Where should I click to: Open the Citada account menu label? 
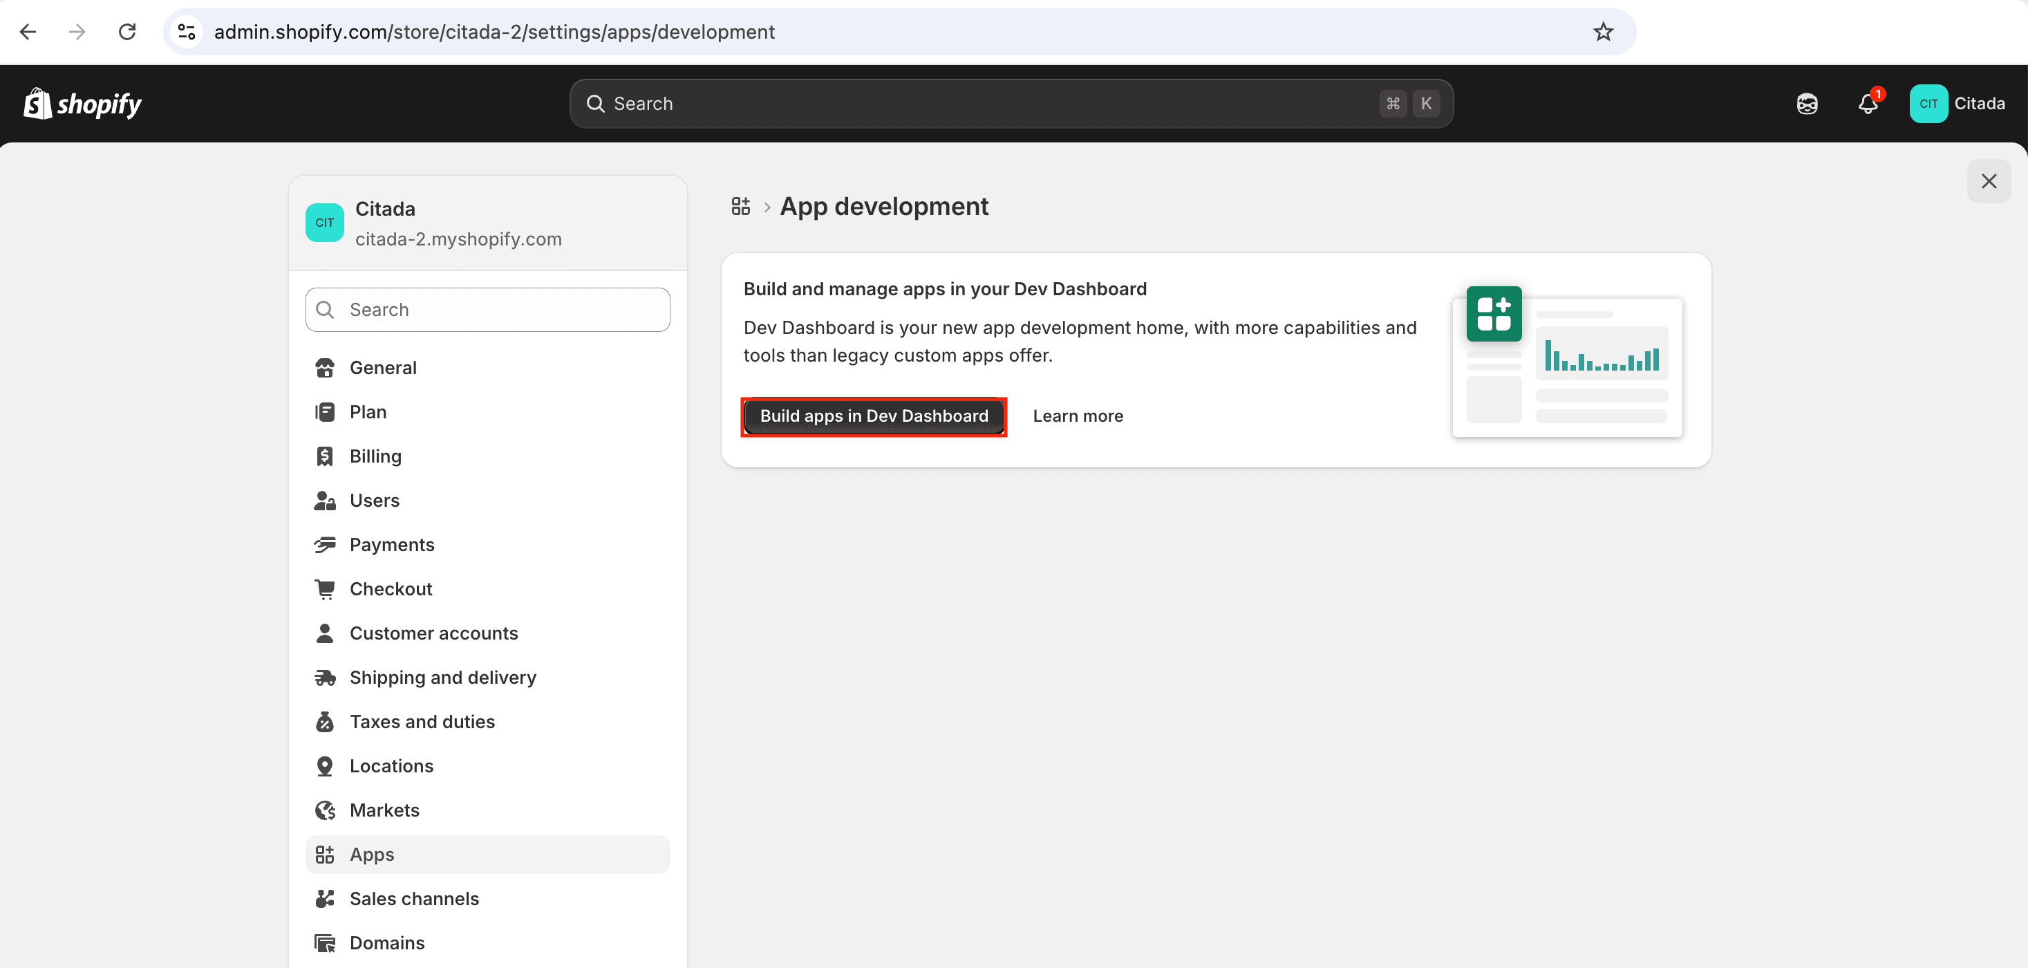[1979, 104]
